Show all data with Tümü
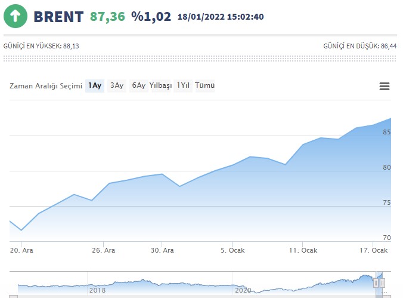The height and width of the screenshot is (298, 403). pos(205,85)
